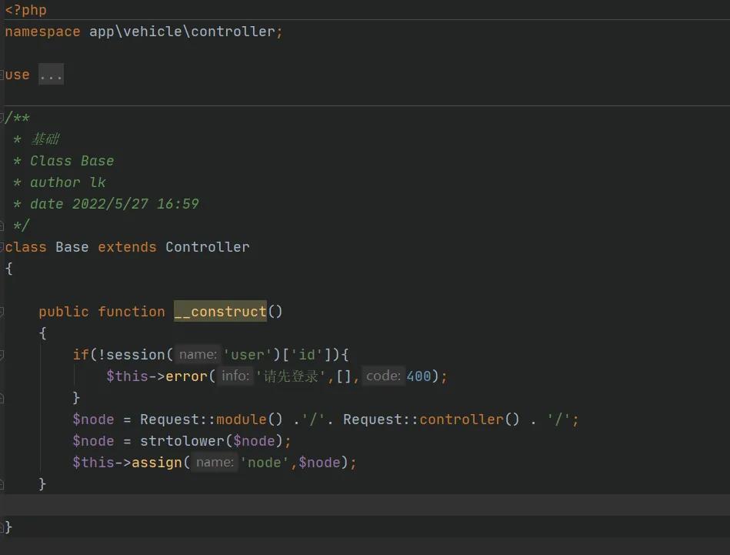The height and width of the screenshot is (555, 730).
Task: Click the 'name:' hint in assign call
Action: [215, 462]
